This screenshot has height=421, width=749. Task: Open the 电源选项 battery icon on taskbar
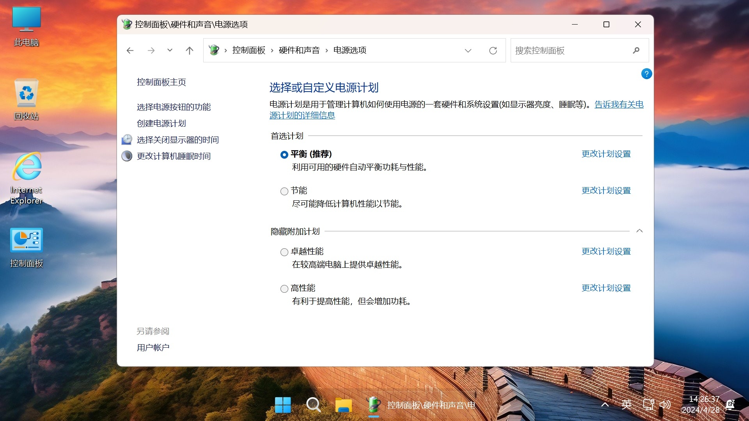(373, 405)
